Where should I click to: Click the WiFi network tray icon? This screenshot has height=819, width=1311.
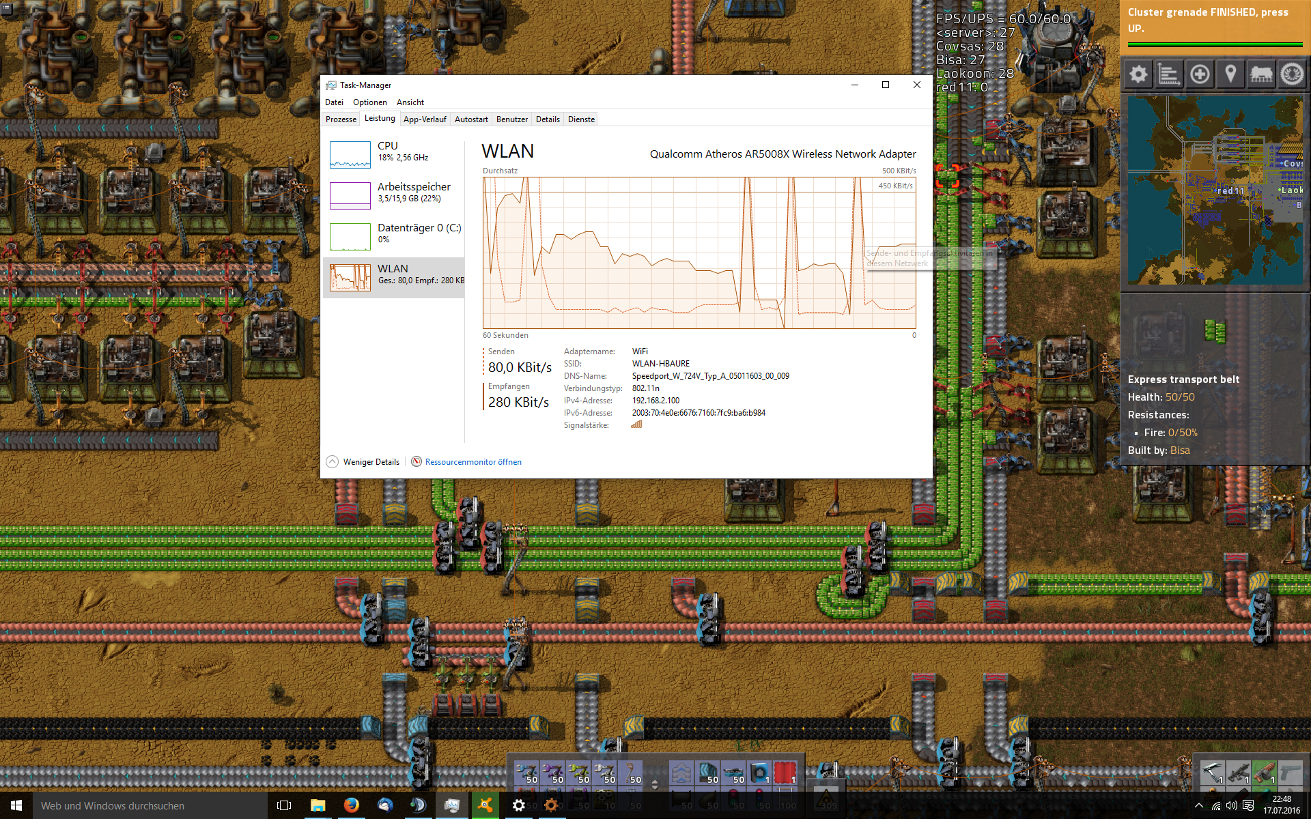pyautogui.click(x=1215, y=805)
